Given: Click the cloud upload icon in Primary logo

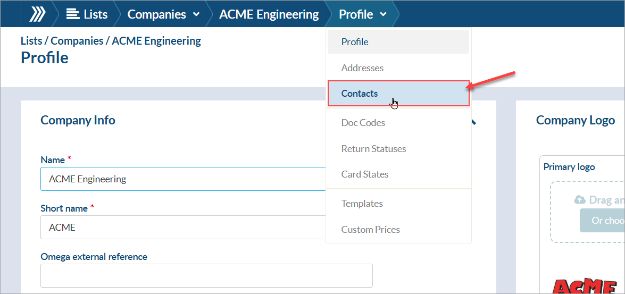Looking at the screenshot, I should point(580,200).
